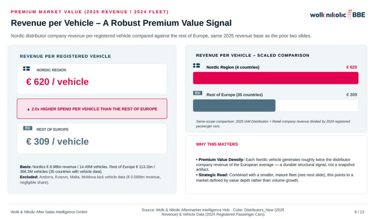Click the slide title Revenue per Vehicle

[121, 23]
